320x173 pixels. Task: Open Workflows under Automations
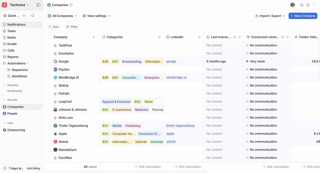point(19,76)
